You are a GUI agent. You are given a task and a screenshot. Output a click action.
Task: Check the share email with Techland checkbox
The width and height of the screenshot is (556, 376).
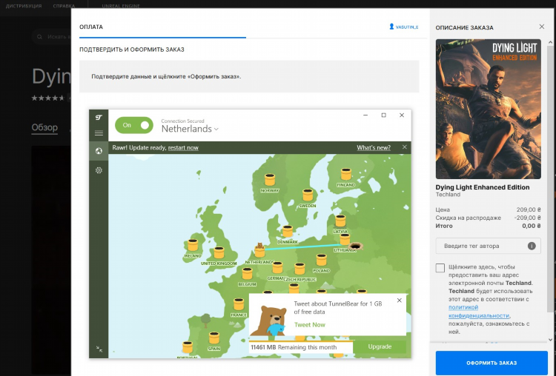[440, 268]
